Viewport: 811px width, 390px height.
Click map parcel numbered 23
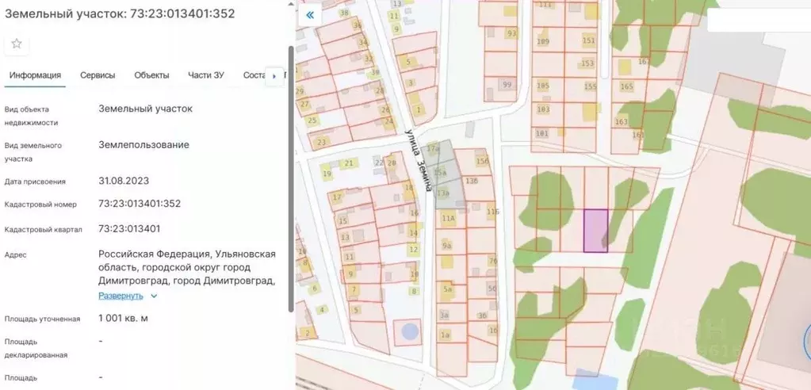tap(322, 143)
